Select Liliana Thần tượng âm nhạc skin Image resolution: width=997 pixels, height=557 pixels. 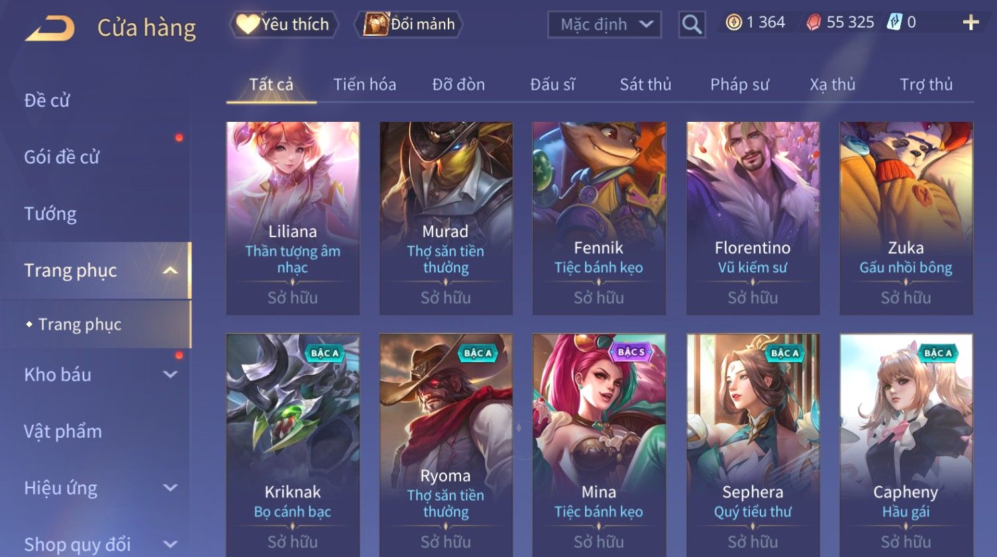[x=293, y=218]
